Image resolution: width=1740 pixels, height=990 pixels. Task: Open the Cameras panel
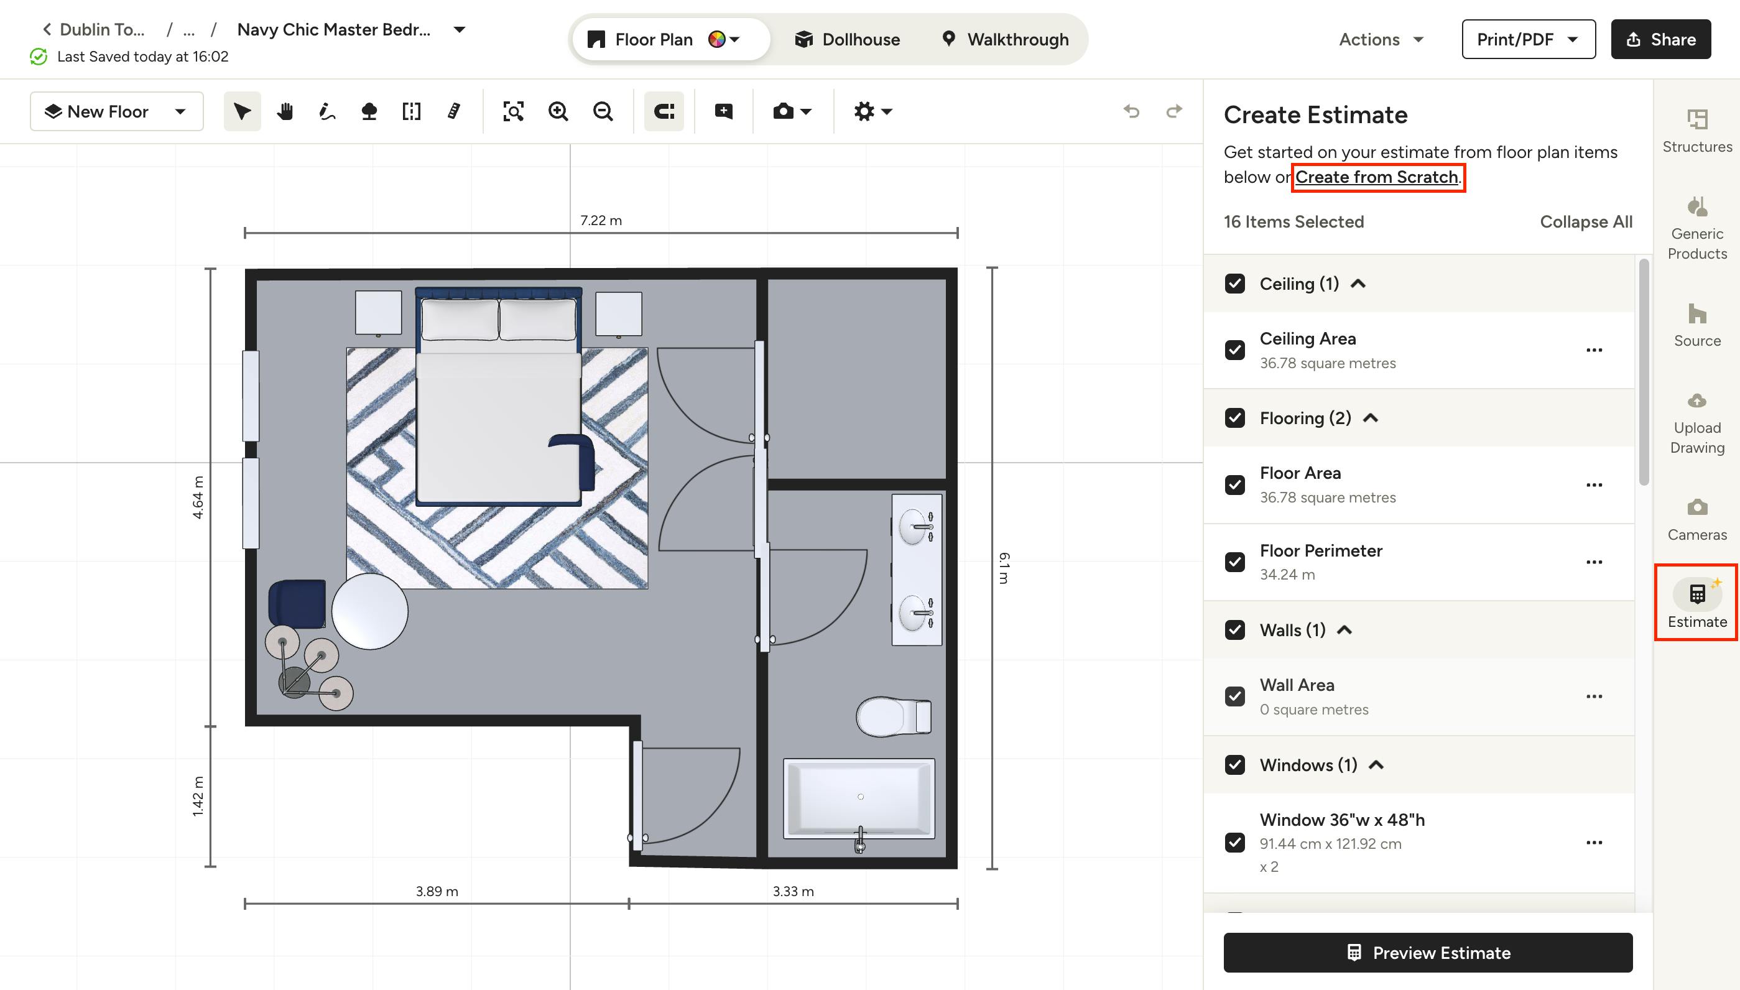point(1697,520)
